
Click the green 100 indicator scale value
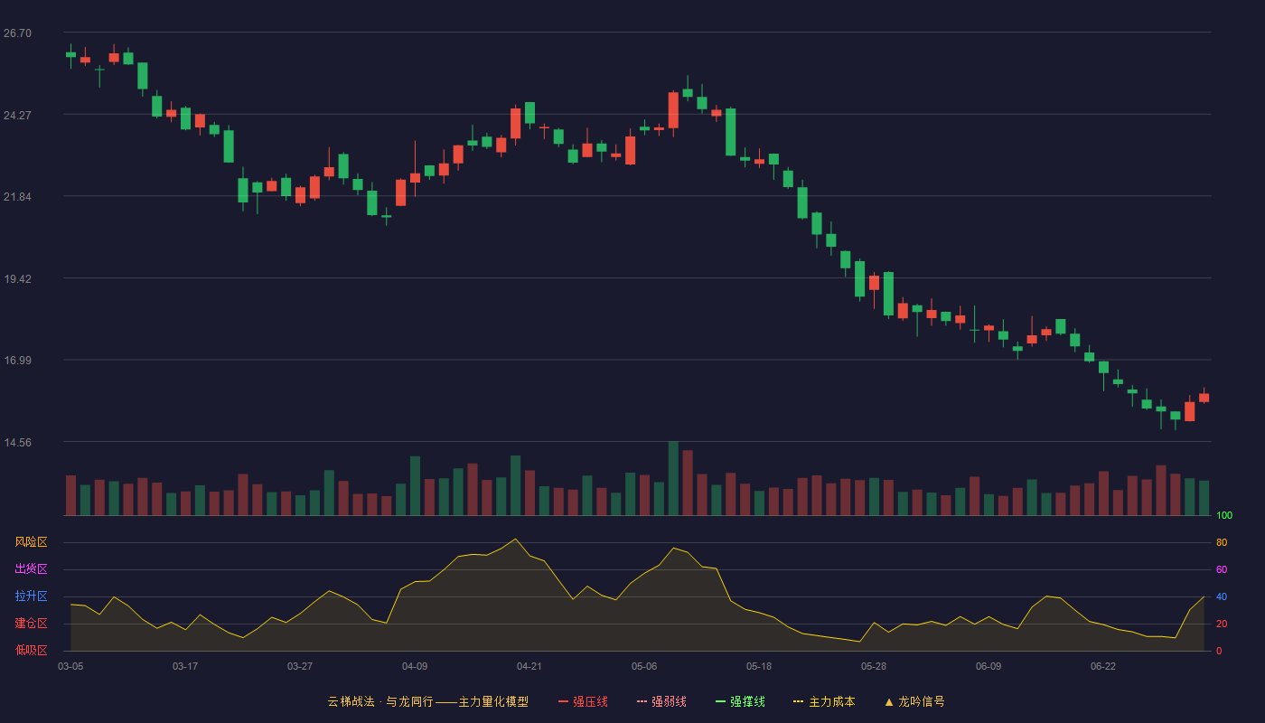(x=1224, y=516)
